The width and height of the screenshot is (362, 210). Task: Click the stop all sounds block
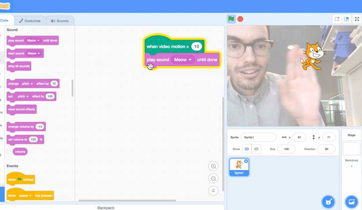(19, 66)
